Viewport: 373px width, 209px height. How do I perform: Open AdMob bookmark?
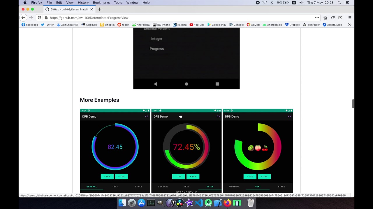pos(253,25)
